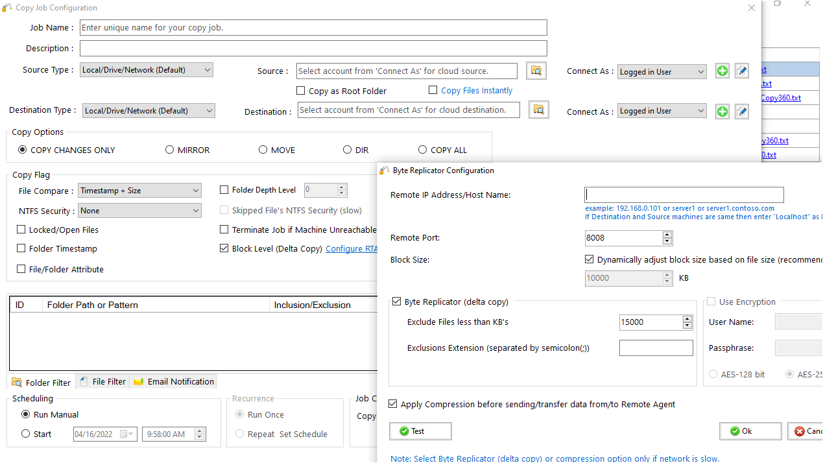823x463 pixels.
Task: Enable Folder Depth Level checkbox
Action: pos(224,190)
